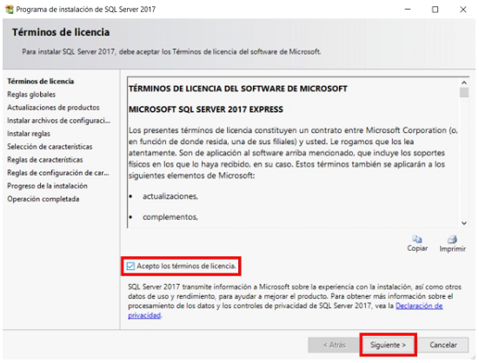Maximize the installer window

(x=435, y=10)
